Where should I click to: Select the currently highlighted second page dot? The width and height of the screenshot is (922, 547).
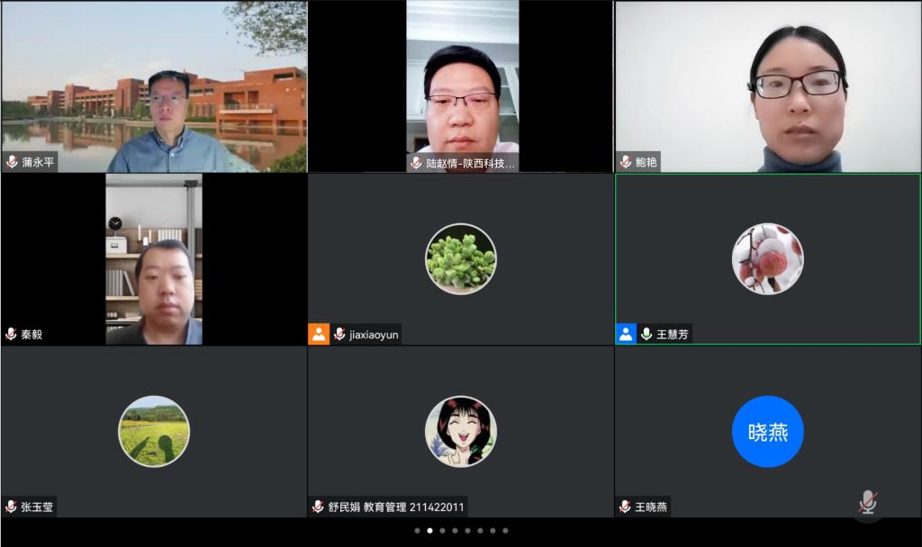click(x=429, y=531)
